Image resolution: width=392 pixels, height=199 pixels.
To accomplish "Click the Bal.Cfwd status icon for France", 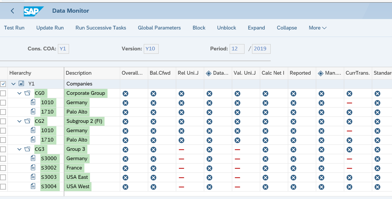I will click(x=153, y=168).
